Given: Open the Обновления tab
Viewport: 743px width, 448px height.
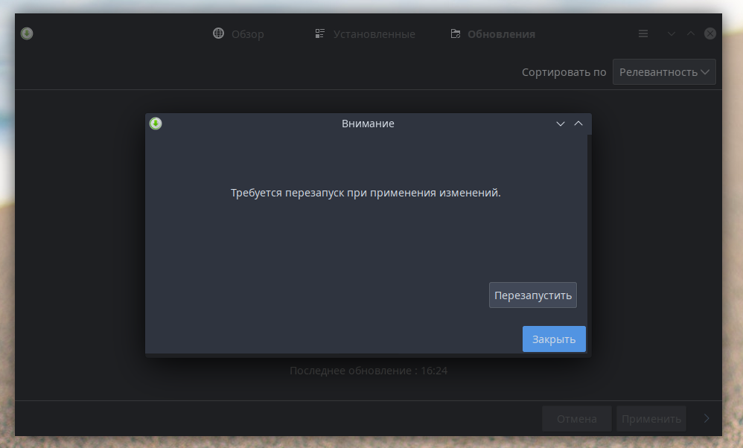Looking at the screenshot, I should tap(493, 33).
